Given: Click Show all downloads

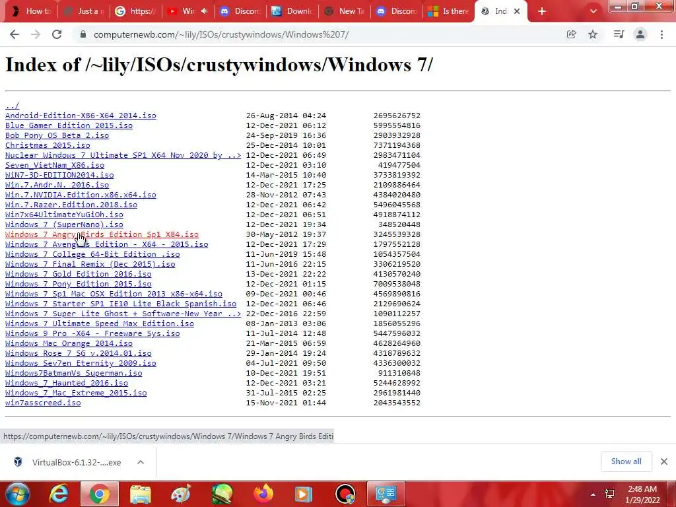Looking at the screenshot, I should click(626, 461).
